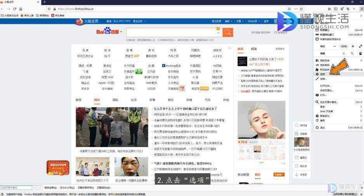The image size is (364, 196).
Task: Open the 京东商城 bookmark
Action: (58, 16)
